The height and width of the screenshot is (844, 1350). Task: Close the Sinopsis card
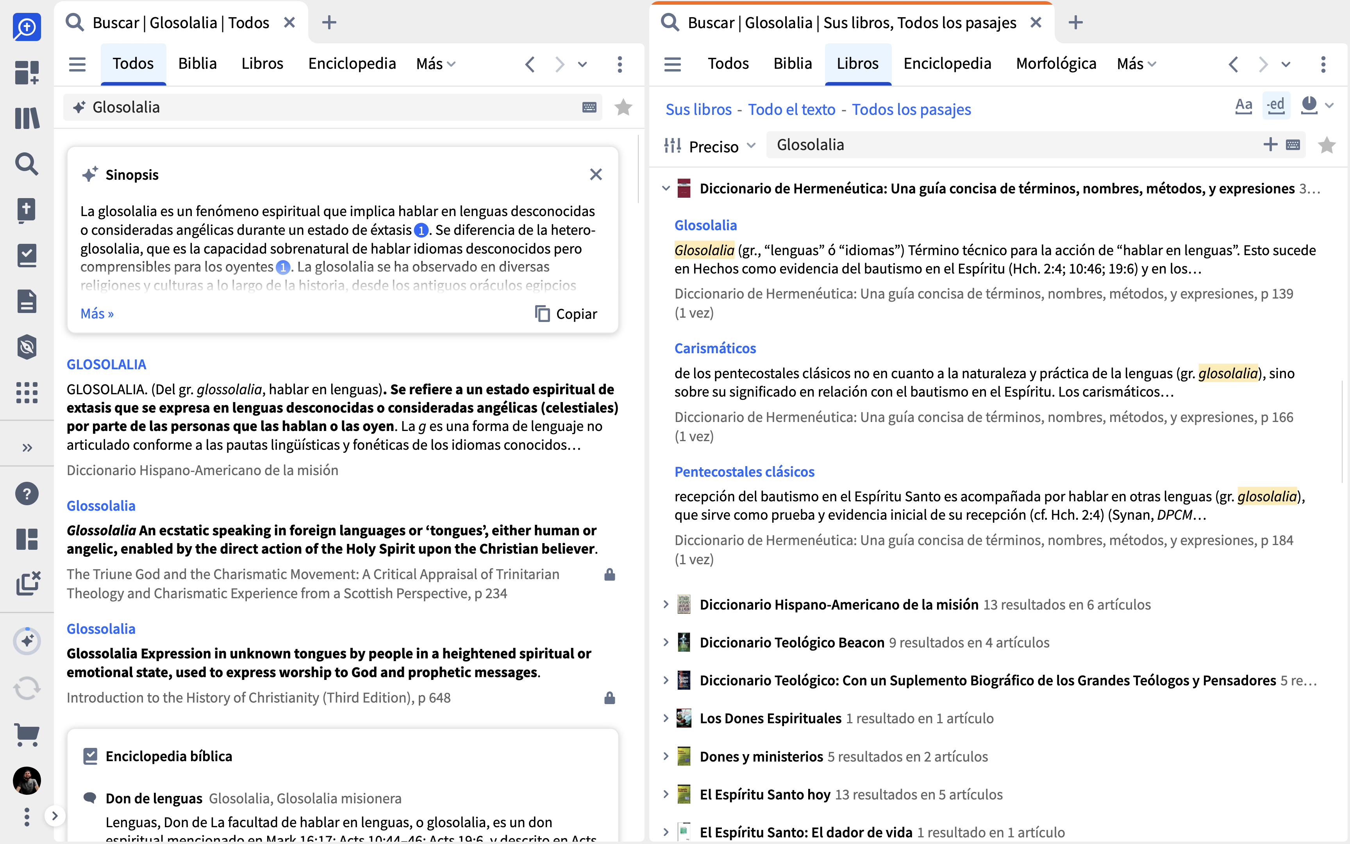pos(596,175)
